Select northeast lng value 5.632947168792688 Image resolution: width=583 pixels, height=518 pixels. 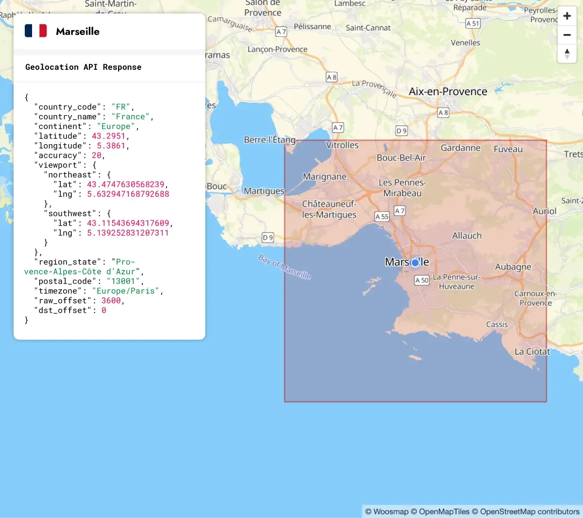[128, 194]
